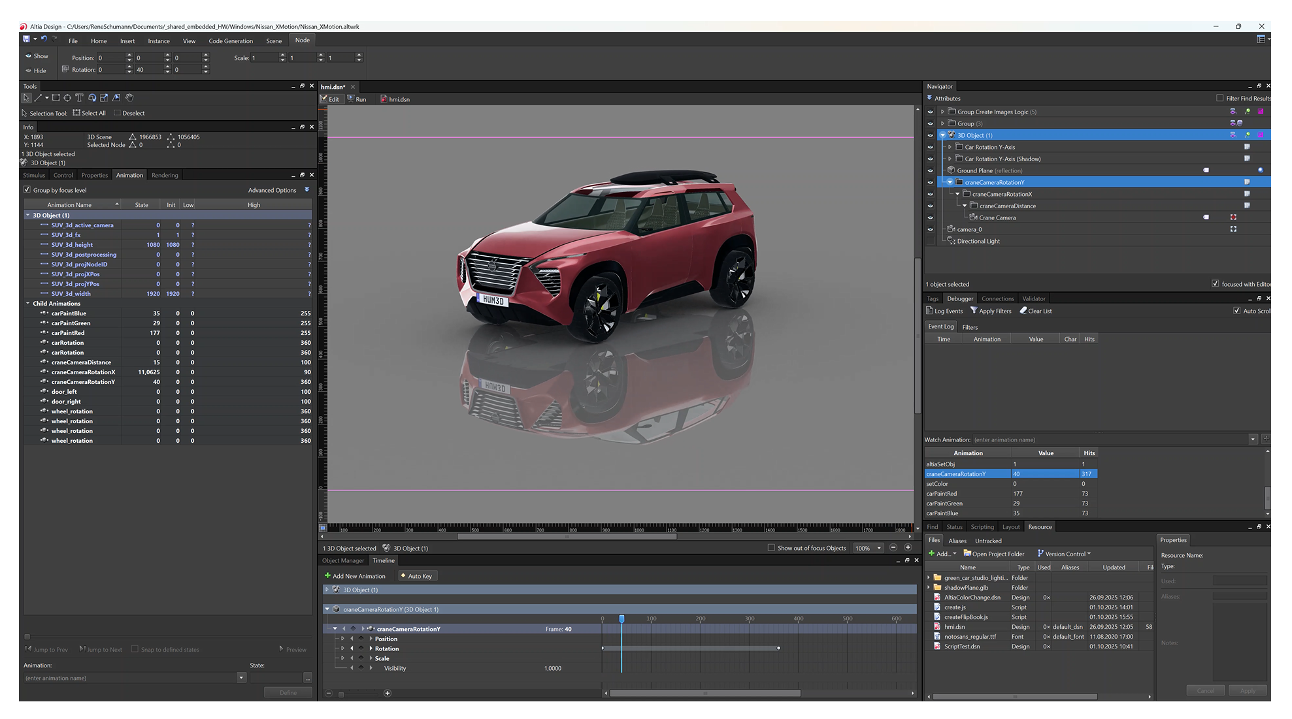Select the Scale/stretch tool
The height and width of the screenshot is (719, 1292).
click(104, 98)
